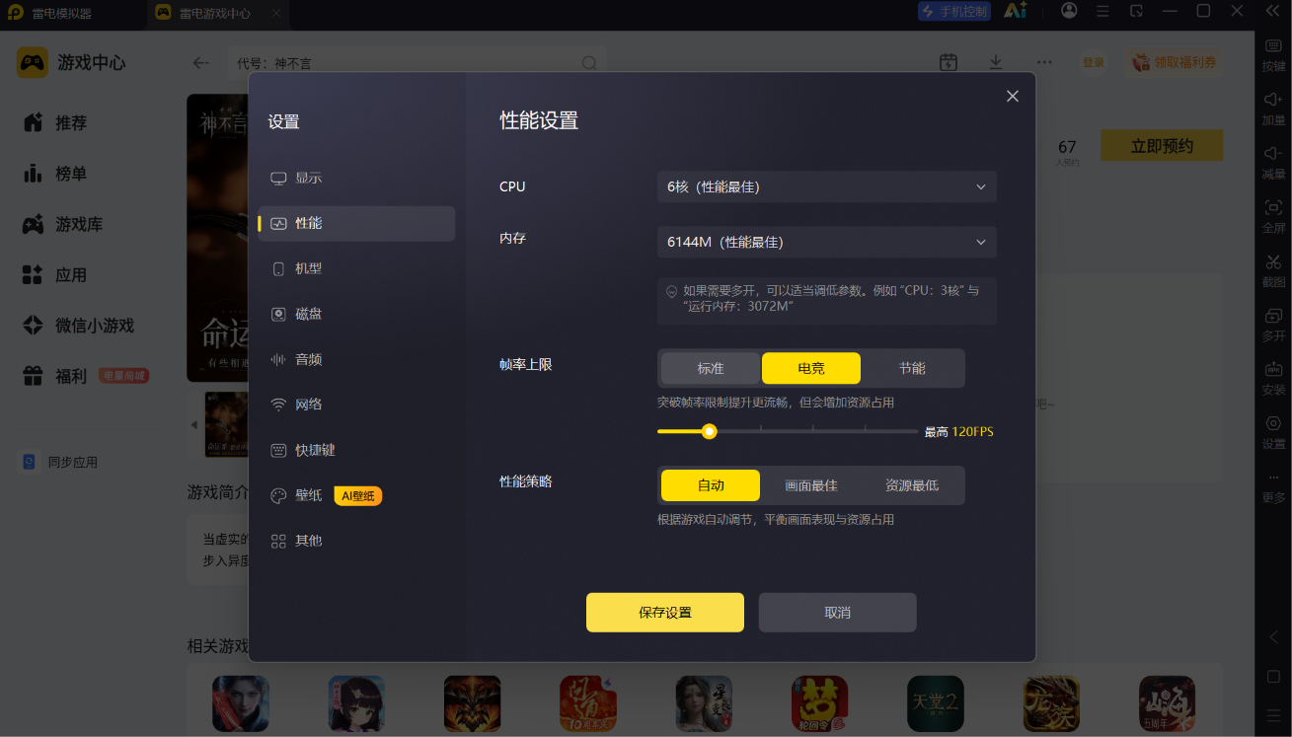Click Android back arrow in sidebar

[x=1273, y=637]
